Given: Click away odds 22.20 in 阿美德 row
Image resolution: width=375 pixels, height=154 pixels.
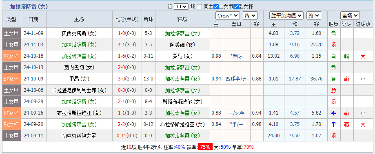Looking at the screenshot, I should [316, 45].
